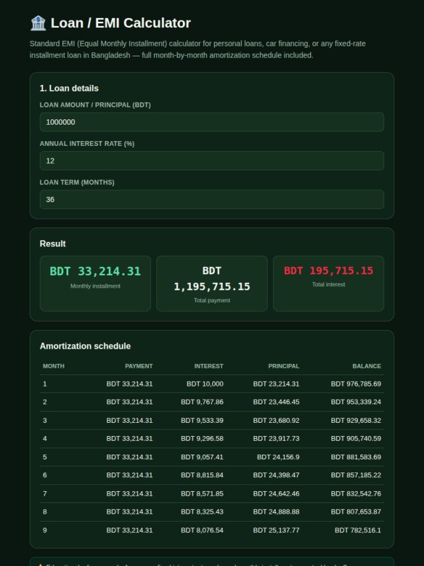424x566 pixels.
Task: Click the Total payment result card
Action: [212, 284]
